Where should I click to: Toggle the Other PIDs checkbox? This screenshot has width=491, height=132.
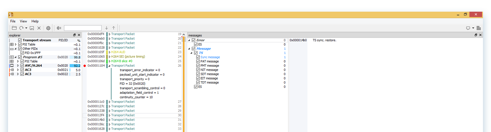[x=20, y=48]
